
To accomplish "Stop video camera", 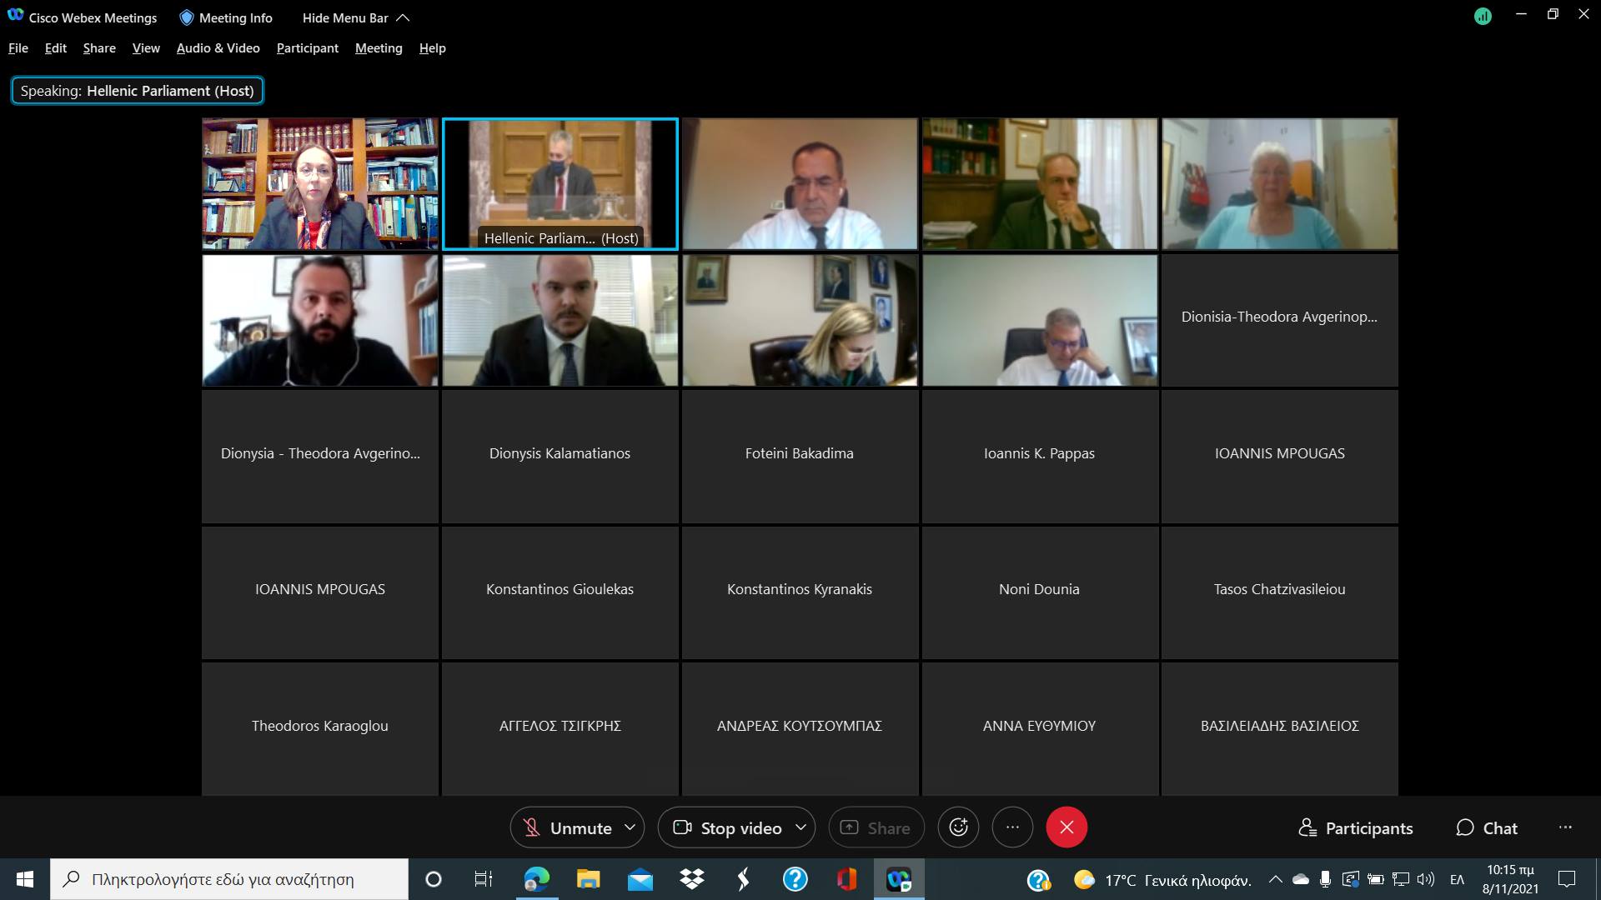I will click(x=727, y=827).
